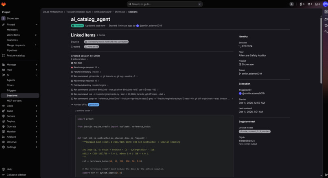Expand the grep reference_bolus command row
The width and height of the screenshot is (328, 178).
(x=152, y=99)
